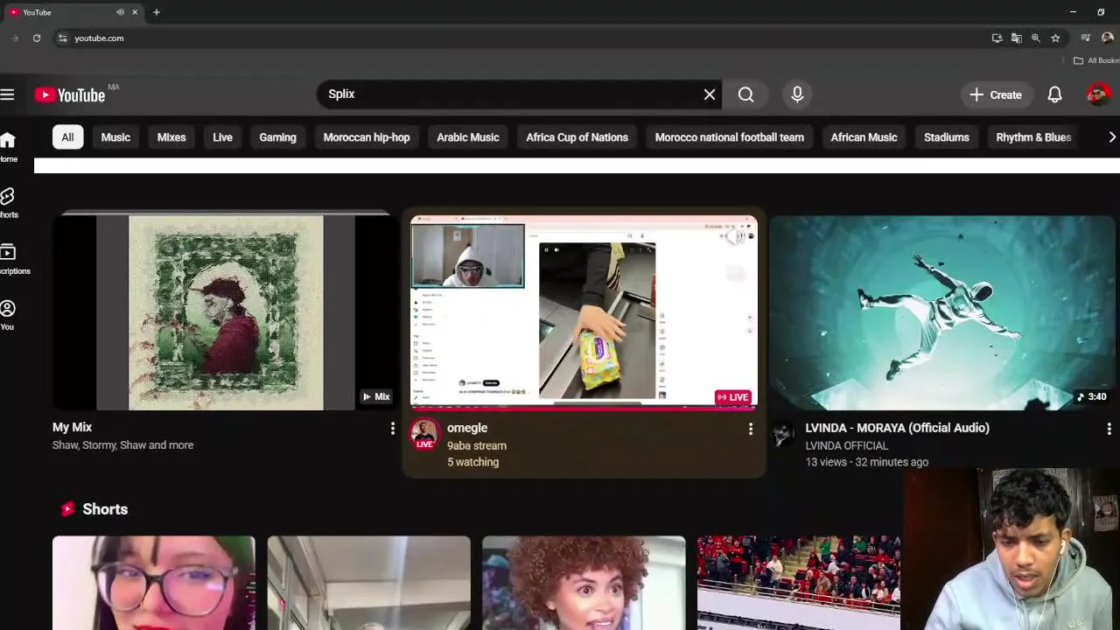Open the omegle live stream thumbnail
The height and width of the screenshot is (630, 1120).
coord(584,312)
